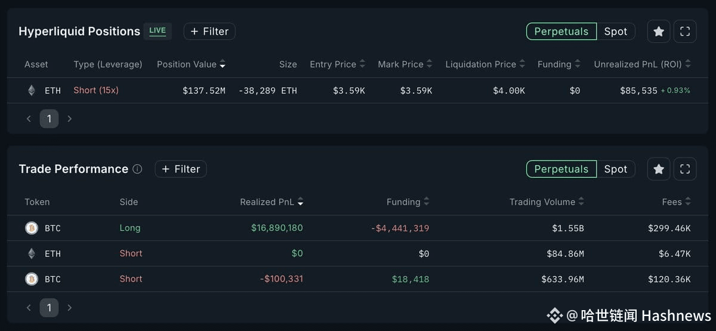Image resolution: width=716 pixels, height=331 pixels.
Task: Sort by Position Value column
Action: pyautogui.click(x=191, y=64)
